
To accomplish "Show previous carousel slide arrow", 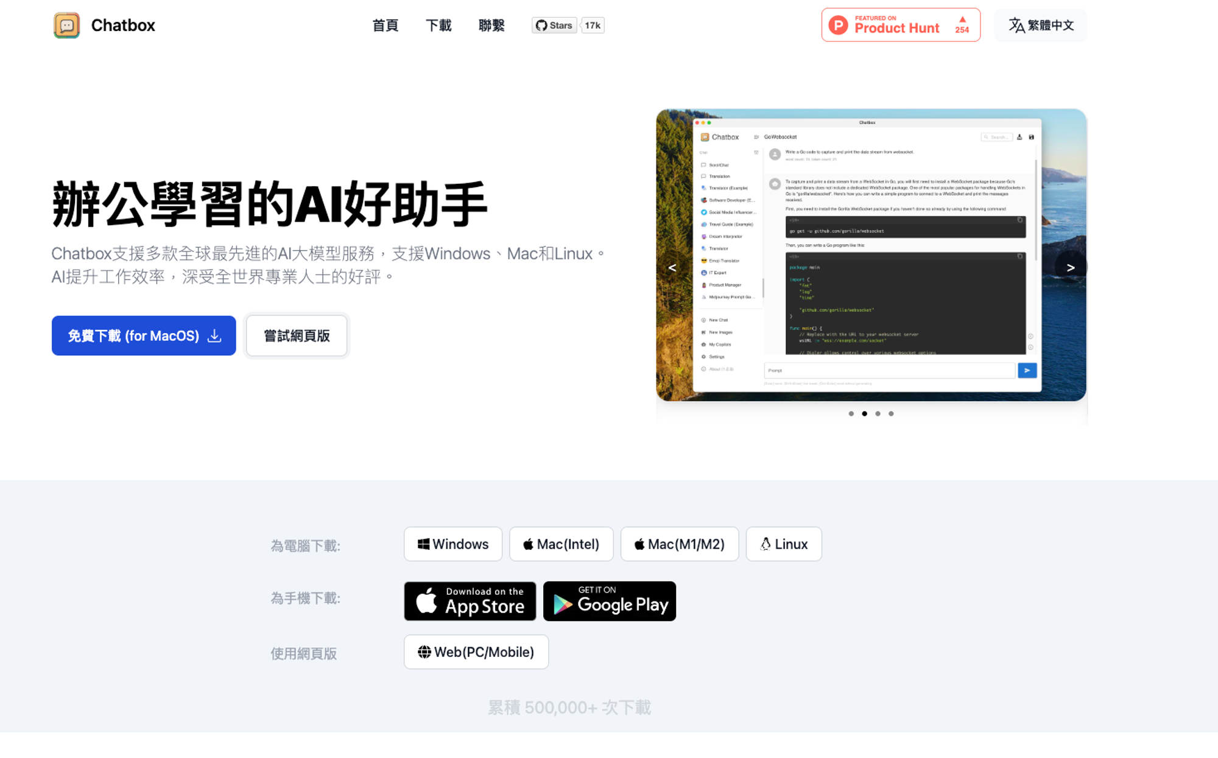I will [x=672, y=267].
